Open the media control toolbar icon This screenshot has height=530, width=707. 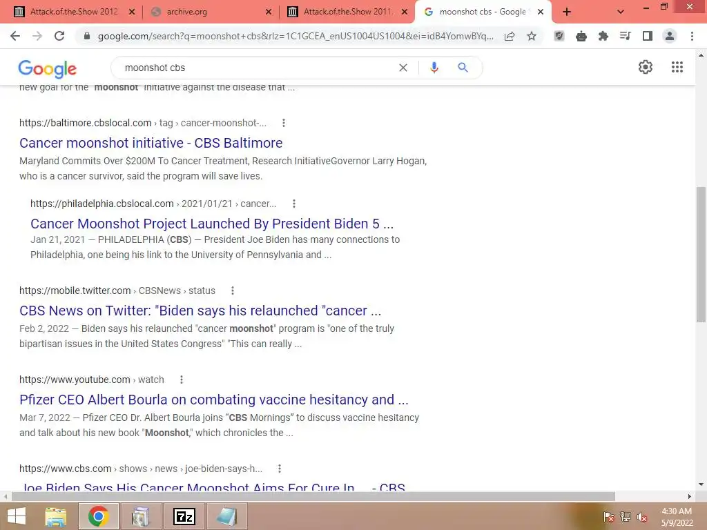point(626,36)
